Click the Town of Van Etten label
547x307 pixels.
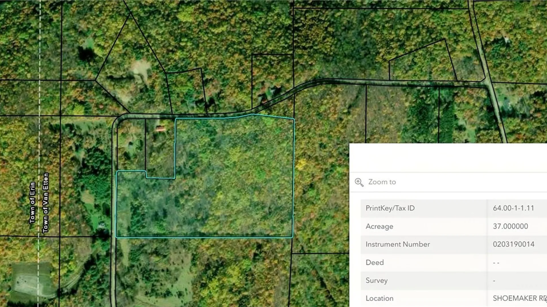coord(46,202)
